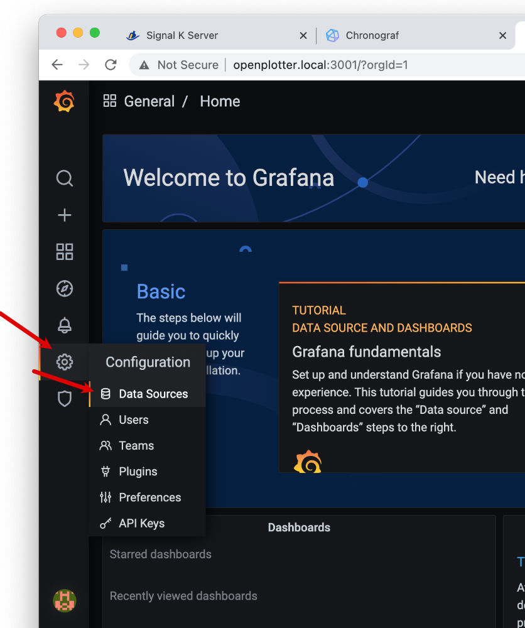Image resolution: width=525 pixels, height=628 pixels.
Task: Click the Create plus icon
Action: pyautogui.click(x=65, y=215)
